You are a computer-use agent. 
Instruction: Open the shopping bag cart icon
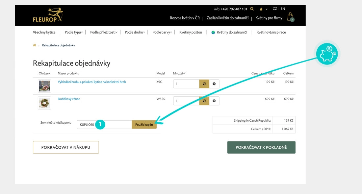(290, 17)
